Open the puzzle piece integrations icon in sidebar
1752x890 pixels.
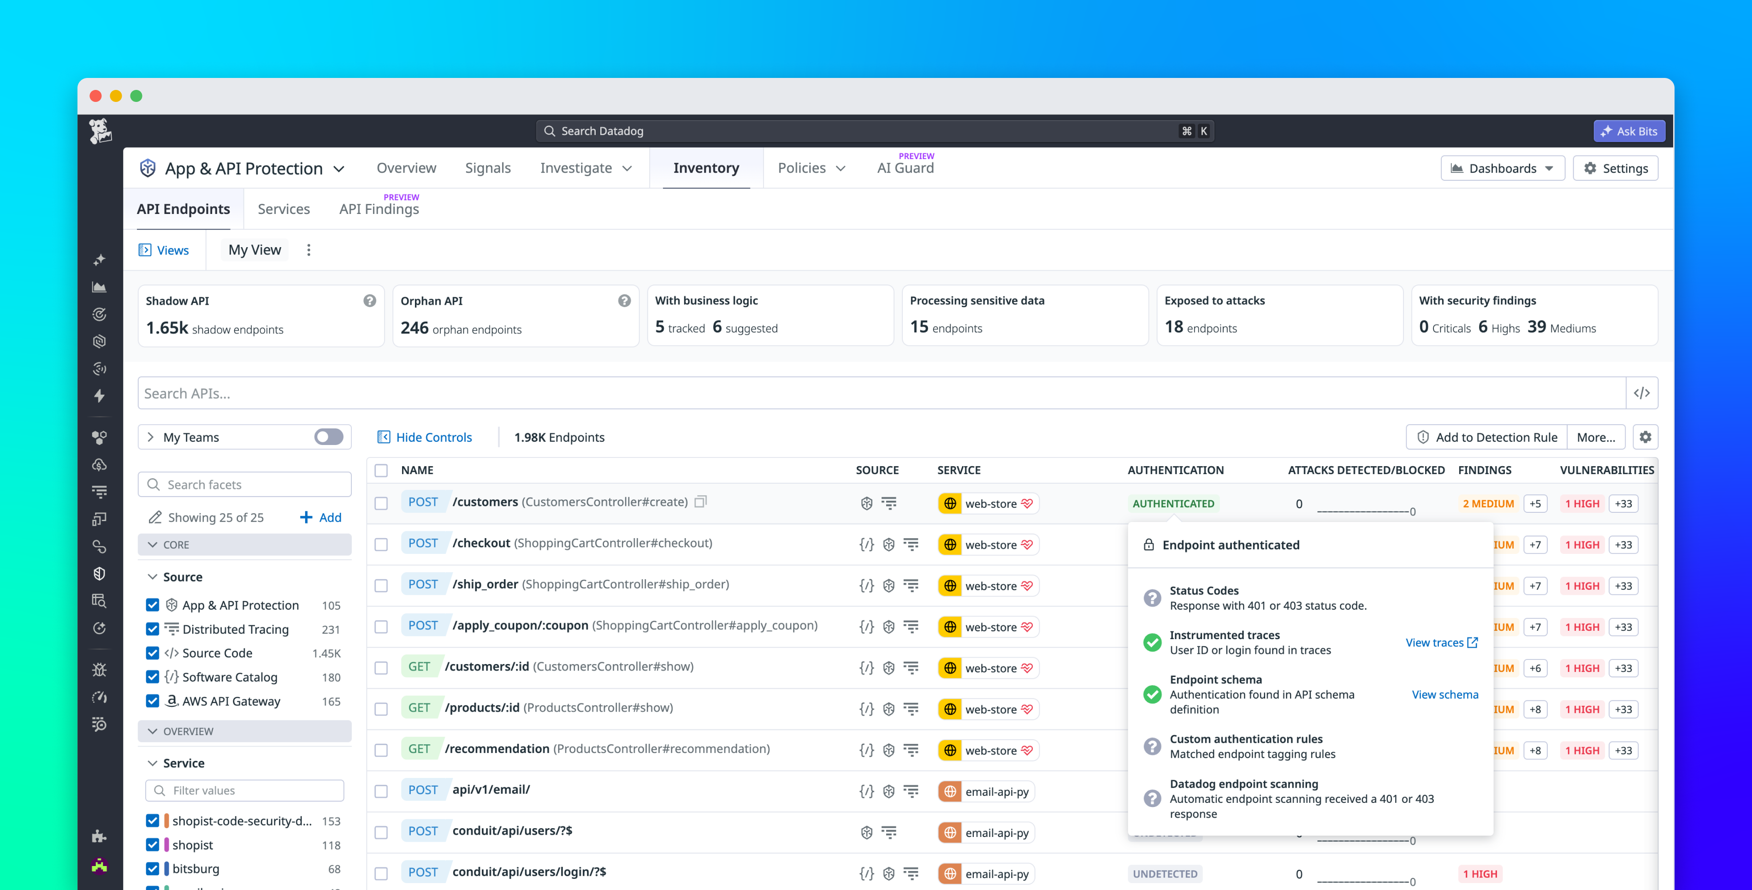click(x=99, y=836)
